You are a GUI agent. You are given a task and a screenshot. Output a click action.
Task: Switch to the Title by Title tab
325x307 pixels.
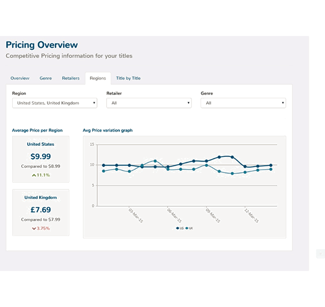pos(128,78)
